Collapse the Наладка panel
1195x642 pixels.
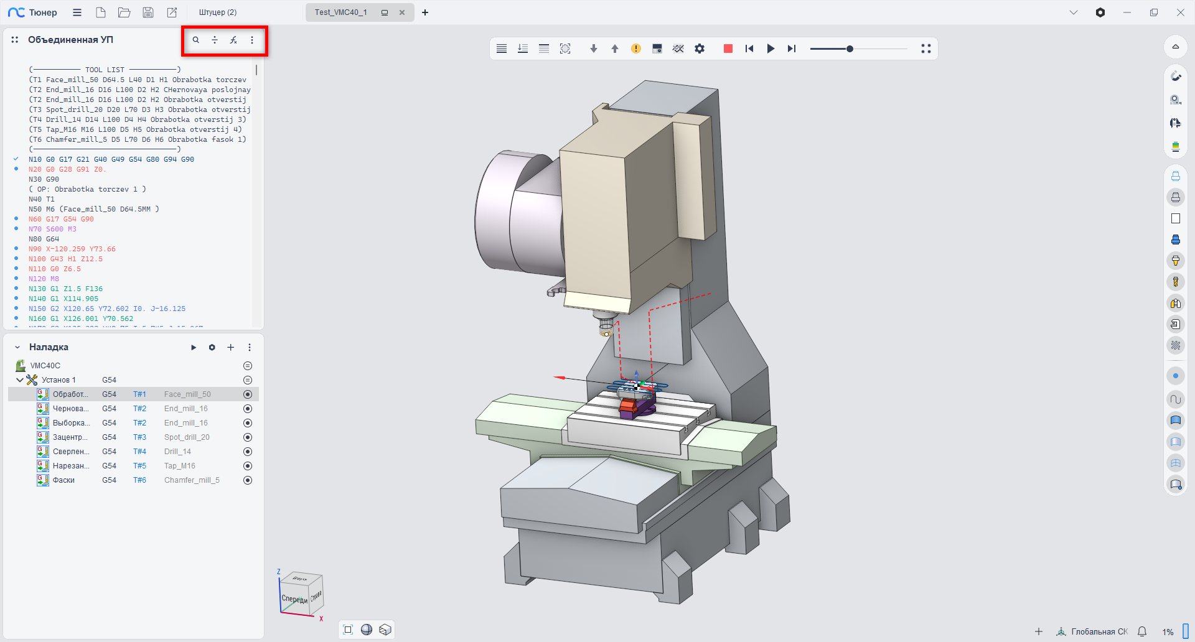tap(17, 347)
